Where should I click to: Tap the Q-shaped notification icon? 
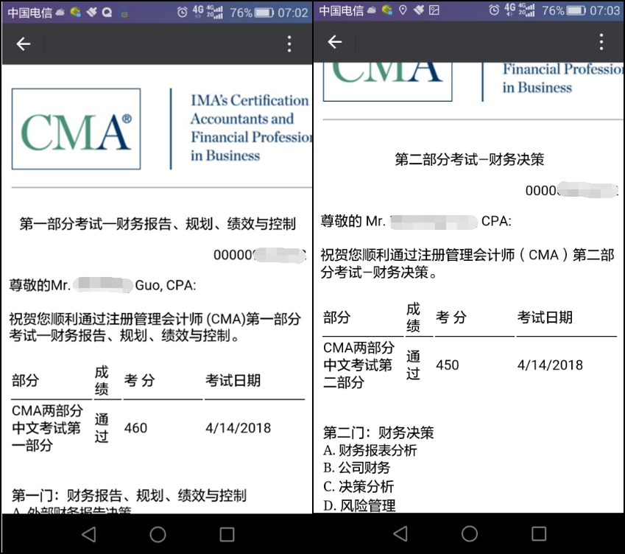tap(107, 10)
